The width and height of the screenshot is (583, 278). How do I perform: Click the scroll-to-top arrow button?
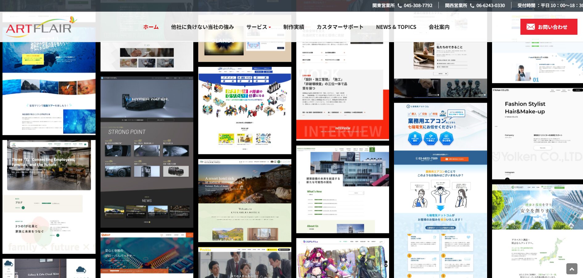point(572,269)
